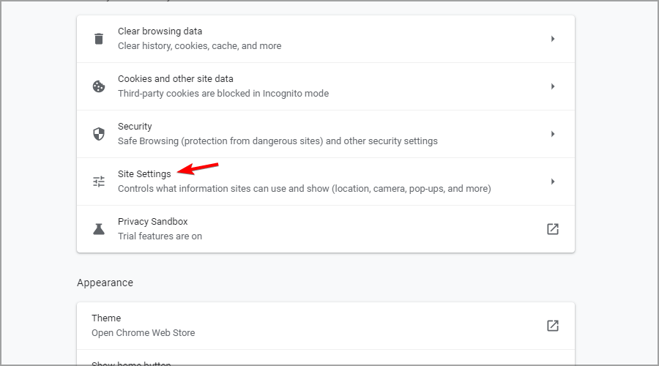659x366 pixels.
Task: Click the Trial features are on text
Action: tap(160, 236)
